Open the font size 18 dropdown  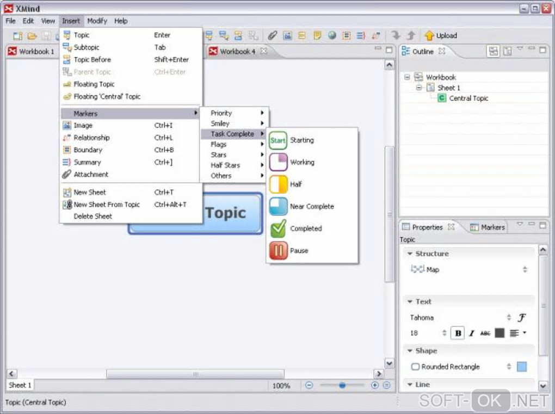[444, 333]
